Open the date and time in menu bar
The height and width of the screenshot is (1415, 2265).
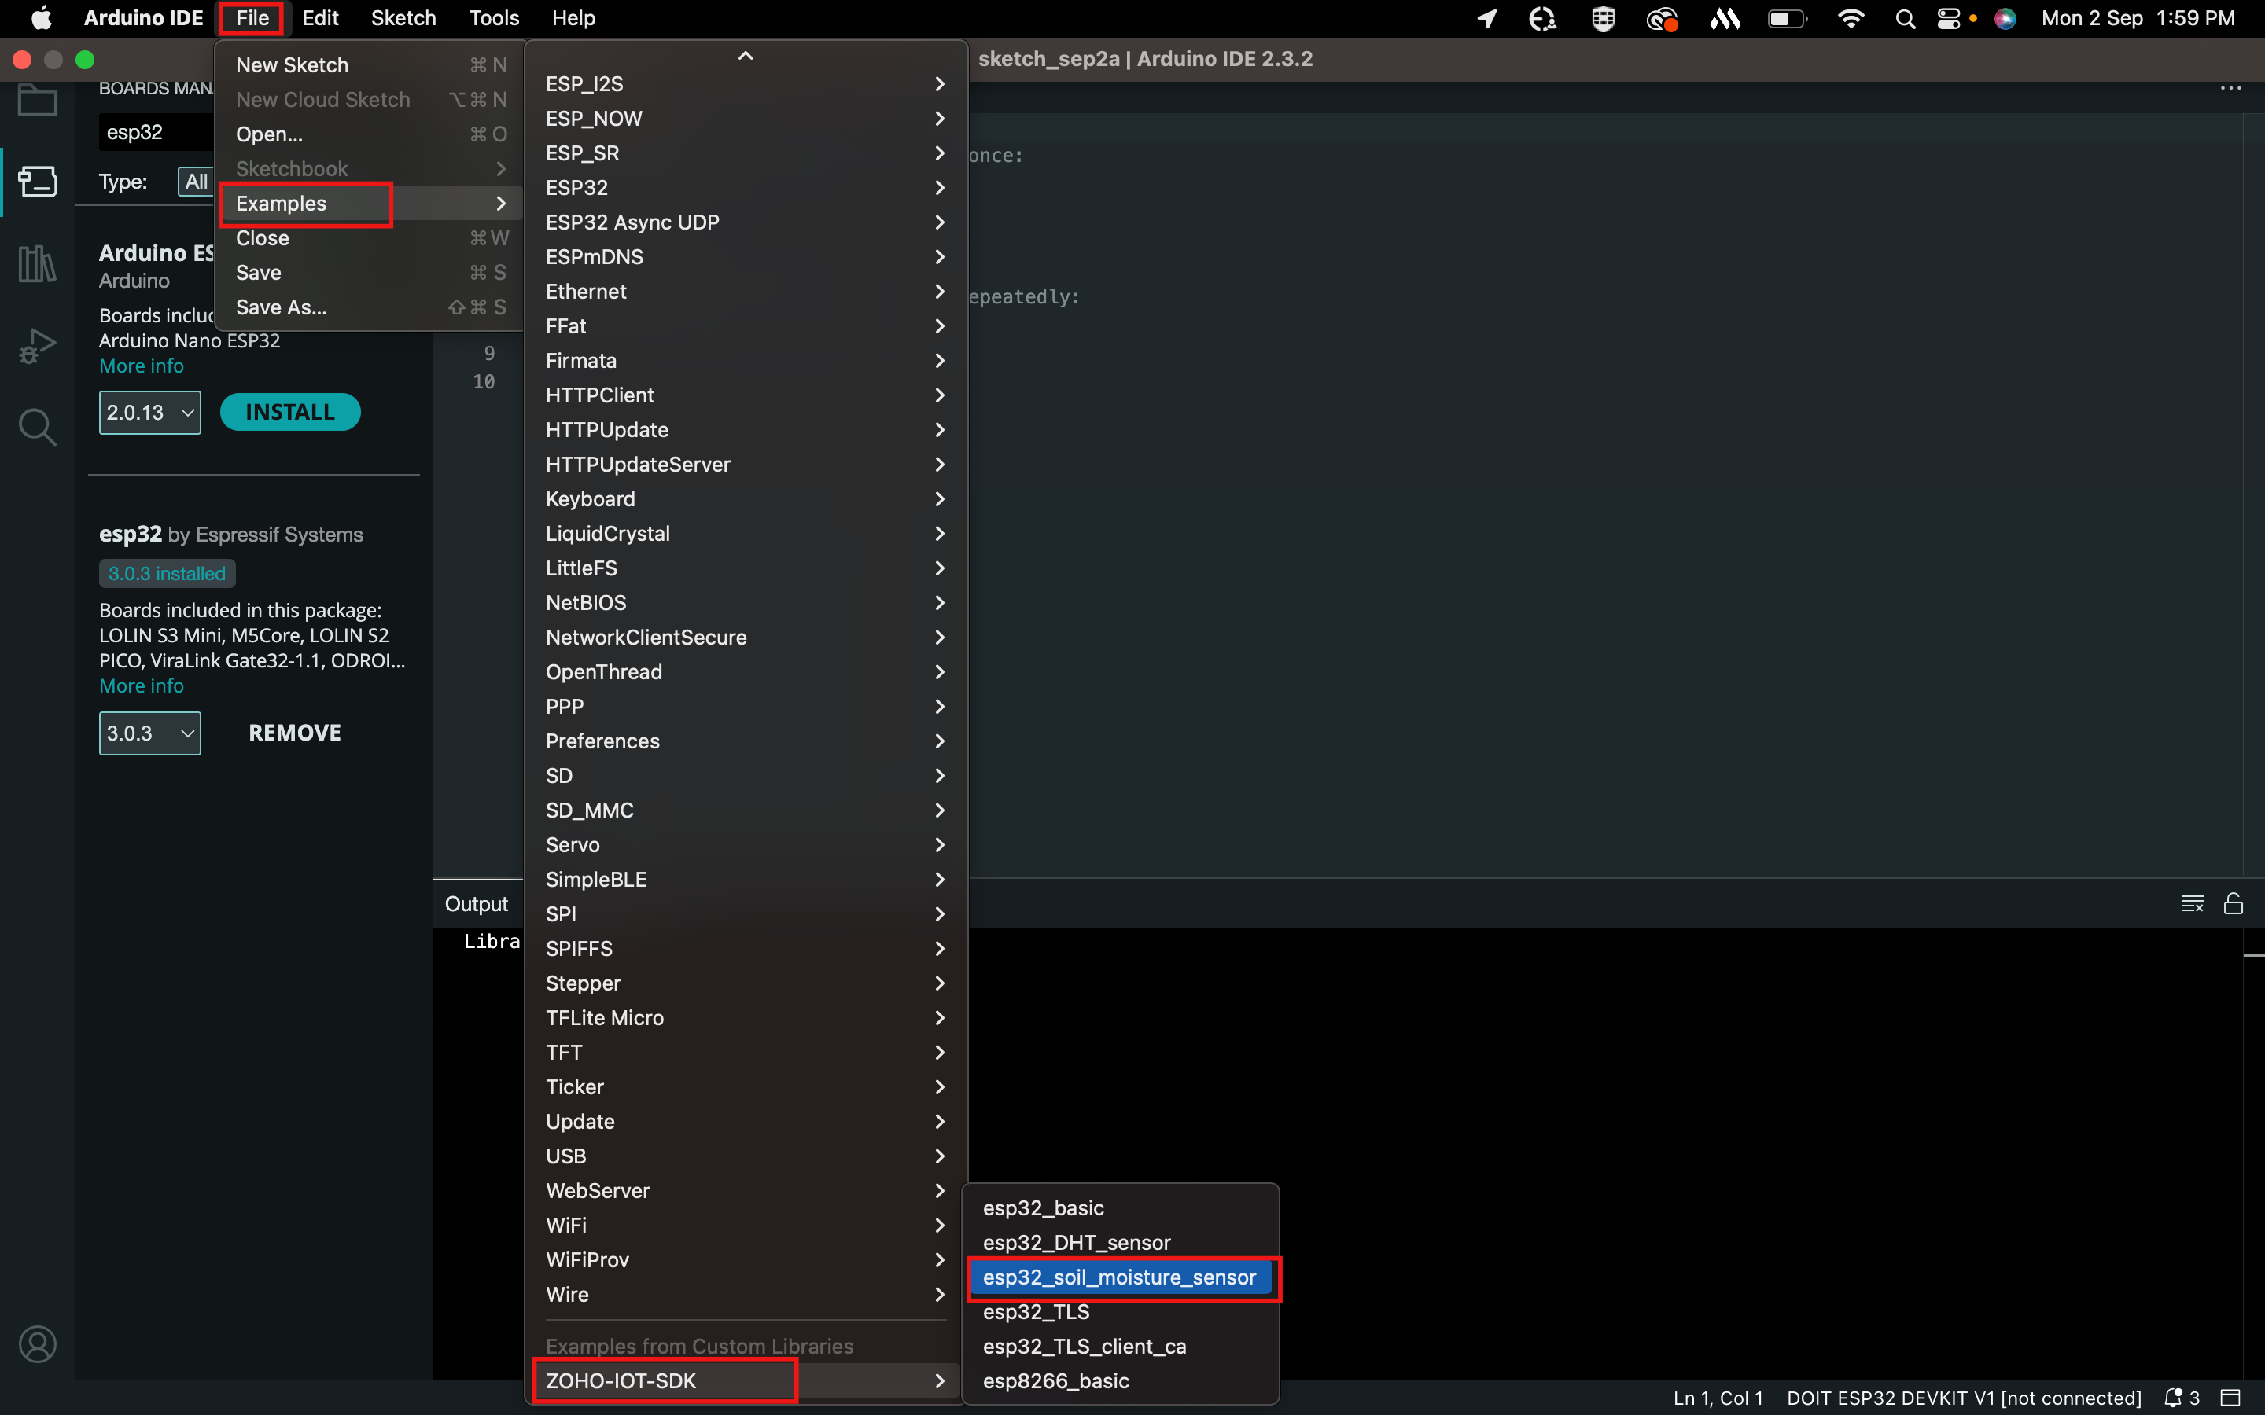(x=2138, y=18)
